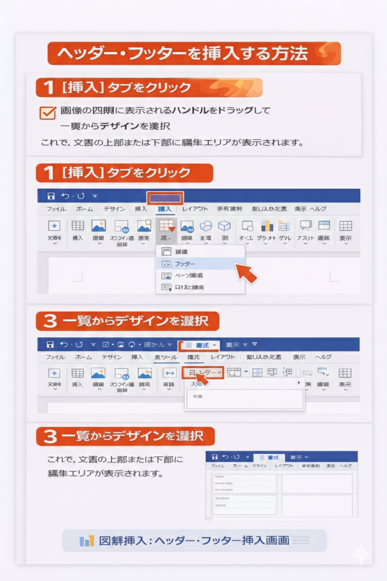Image resolution: width=387 pixels, height=581 pixels.
Task: Open ファイル tab in the bottom small Word window
Action: click(x=218, y=466)
